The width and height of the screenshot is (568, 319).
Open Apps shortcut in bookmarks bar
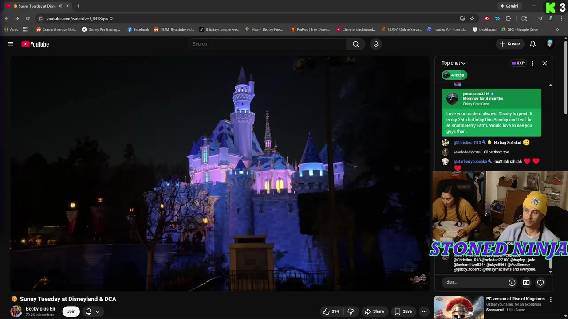coord(11,30)
